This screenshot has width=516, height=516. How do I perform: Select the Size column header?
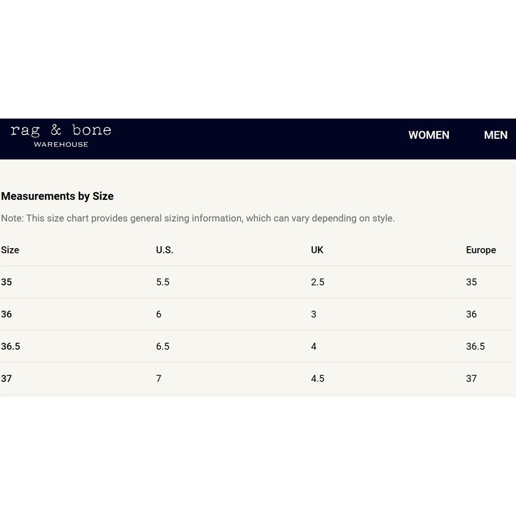(x=10, y=250)
